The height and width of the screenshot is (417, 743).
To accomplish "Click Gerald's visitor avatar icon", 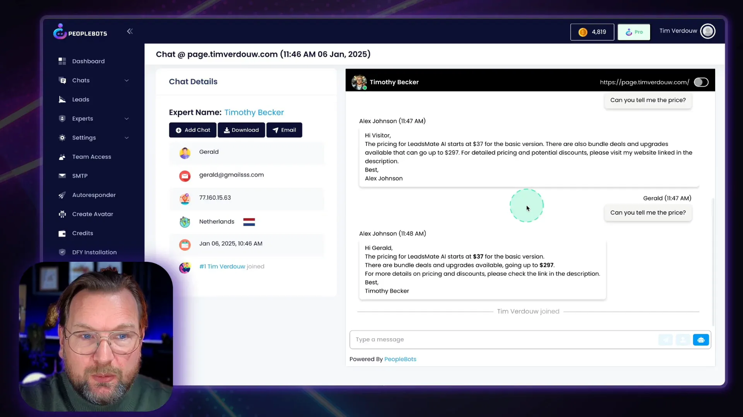I will point(185,153).
